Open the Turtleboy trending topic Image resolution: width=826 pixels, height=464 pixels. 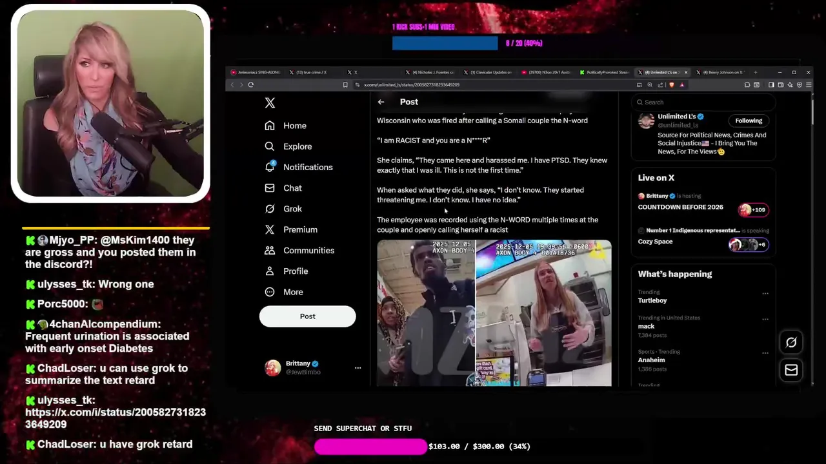point(652,300)
